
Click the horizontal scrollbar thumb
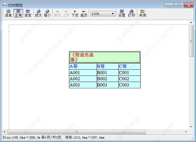(x=77, y=132)
